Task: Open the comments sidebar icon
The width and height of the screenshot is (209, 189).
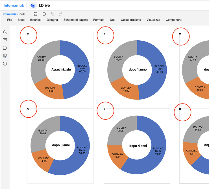Action: tap(5, 40)
